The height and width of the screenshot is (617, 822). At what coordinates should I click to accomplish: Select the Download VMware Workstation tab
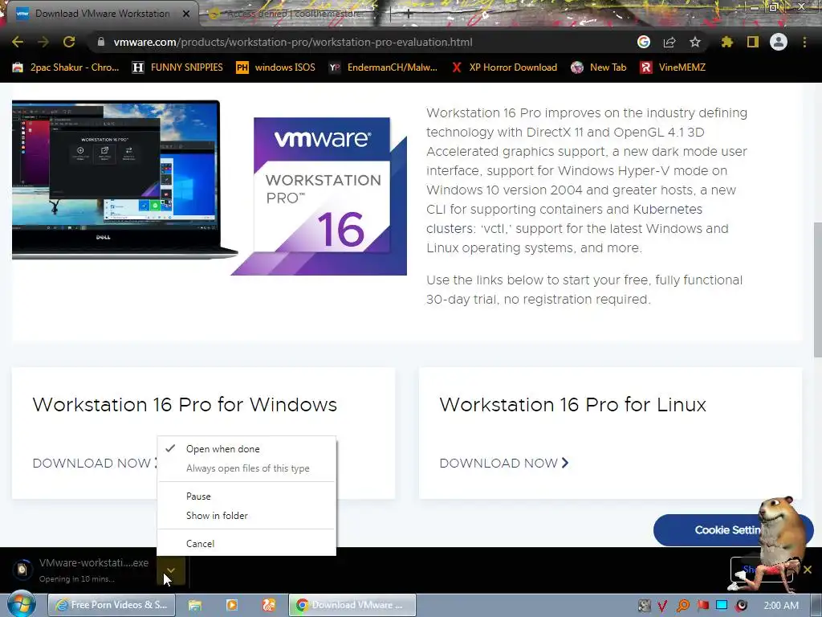point(102,14)
